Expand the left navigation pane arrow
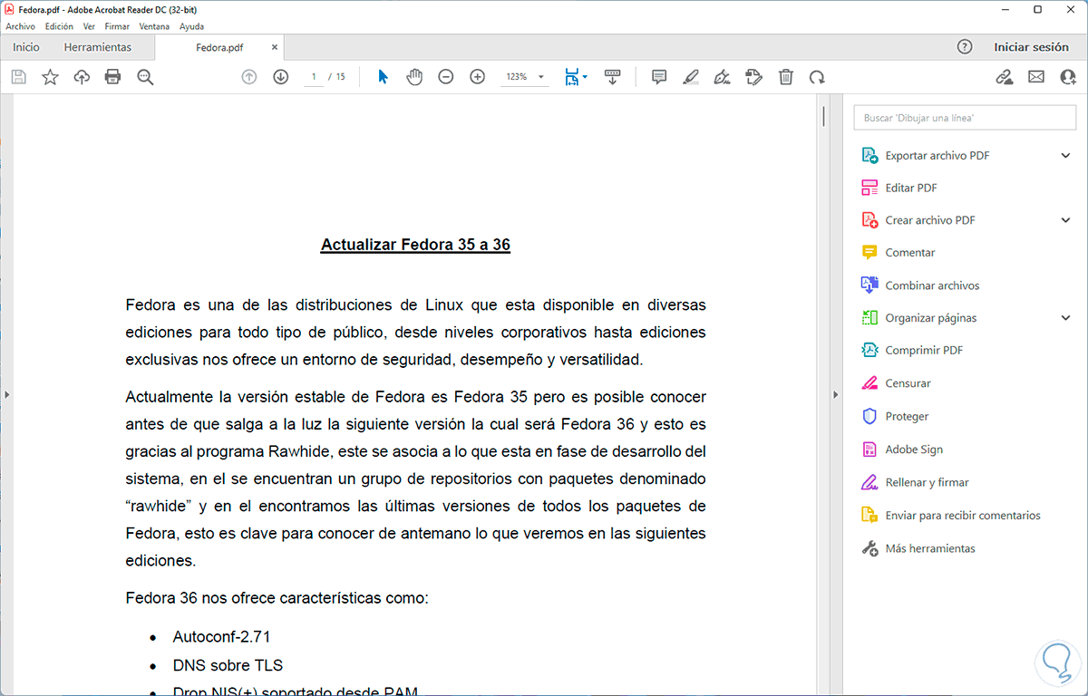The image size is (1088, 696). [x=6, y=394]
